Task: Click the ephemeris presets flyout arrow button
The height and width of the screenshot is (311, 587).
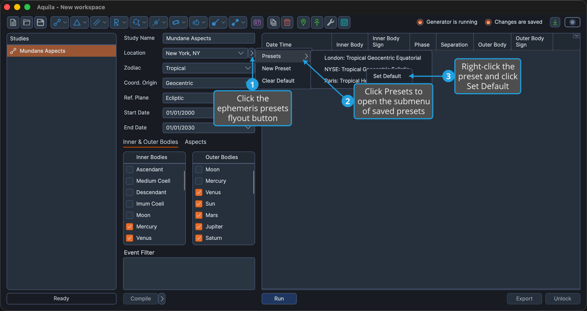Action: pyautogui.click(x=252, y=53)
